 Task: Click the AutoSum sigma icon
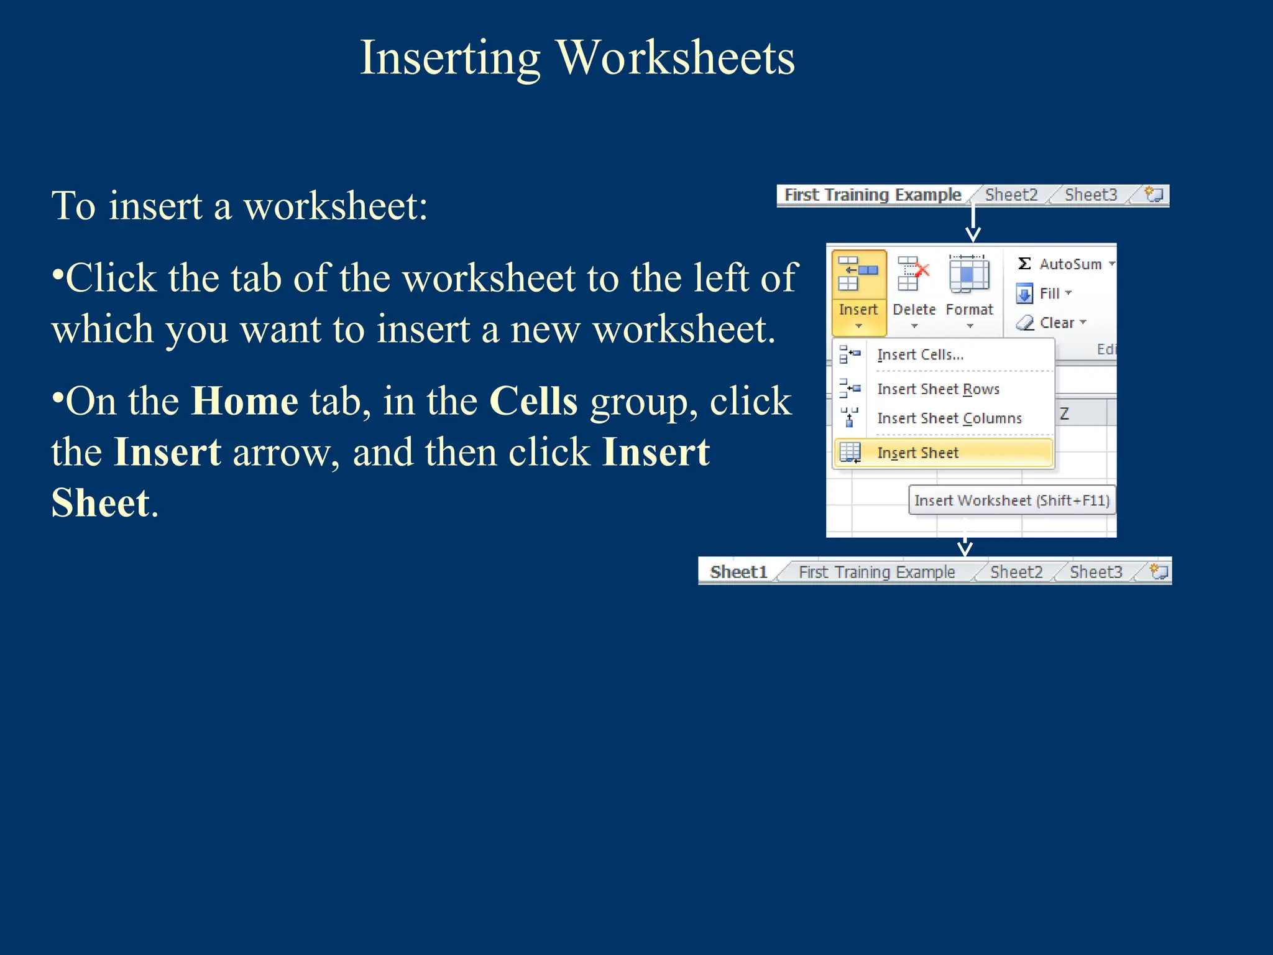[1024, 264]
